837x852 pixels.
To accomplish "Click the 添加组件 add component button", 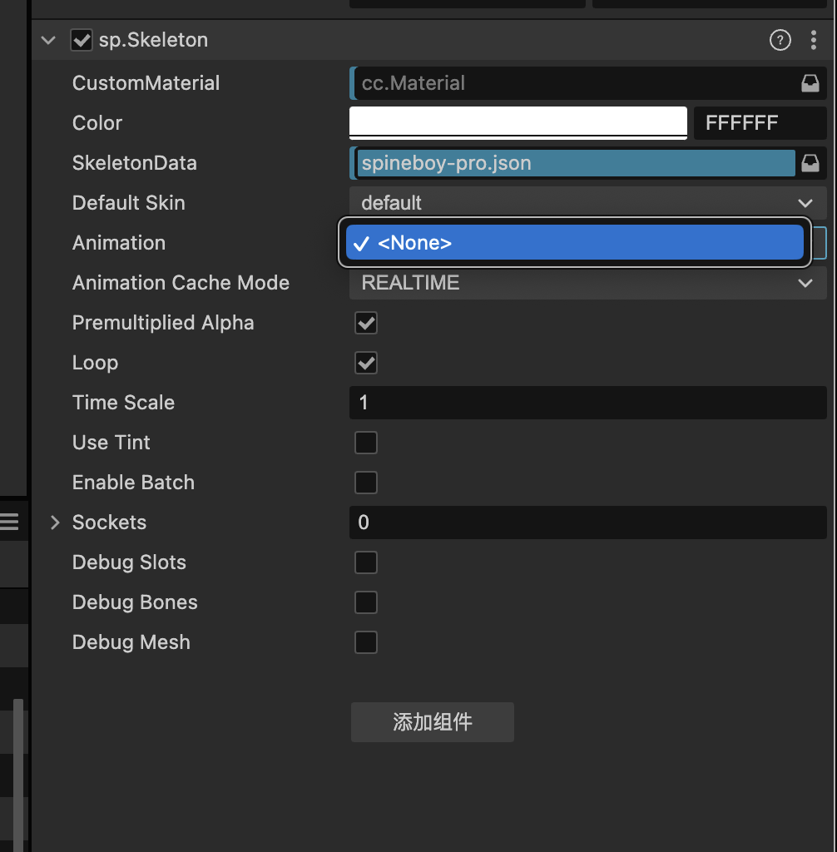I will 432,721.
